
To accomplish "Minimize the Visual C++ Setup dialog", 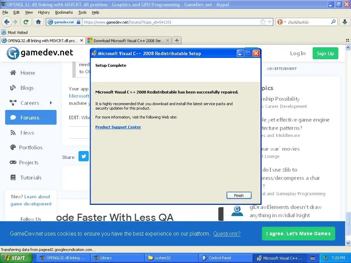I will coord(240,53).
